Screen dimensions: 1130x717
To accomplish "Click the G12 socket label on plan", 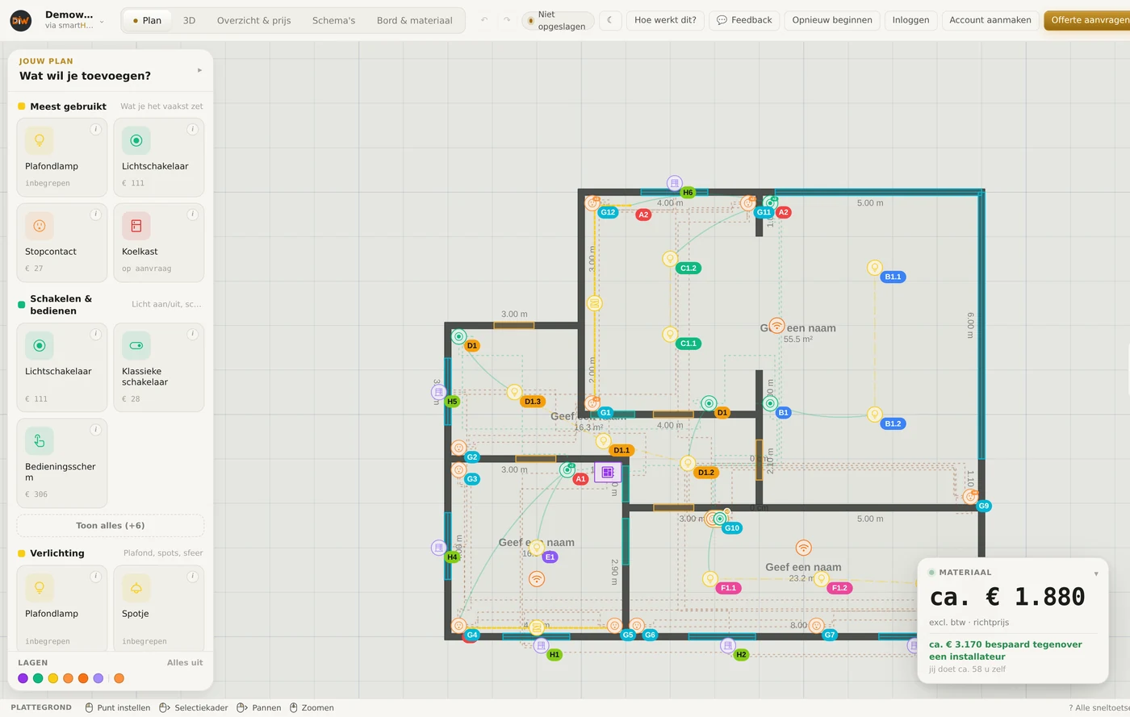I will pos(608,213).
